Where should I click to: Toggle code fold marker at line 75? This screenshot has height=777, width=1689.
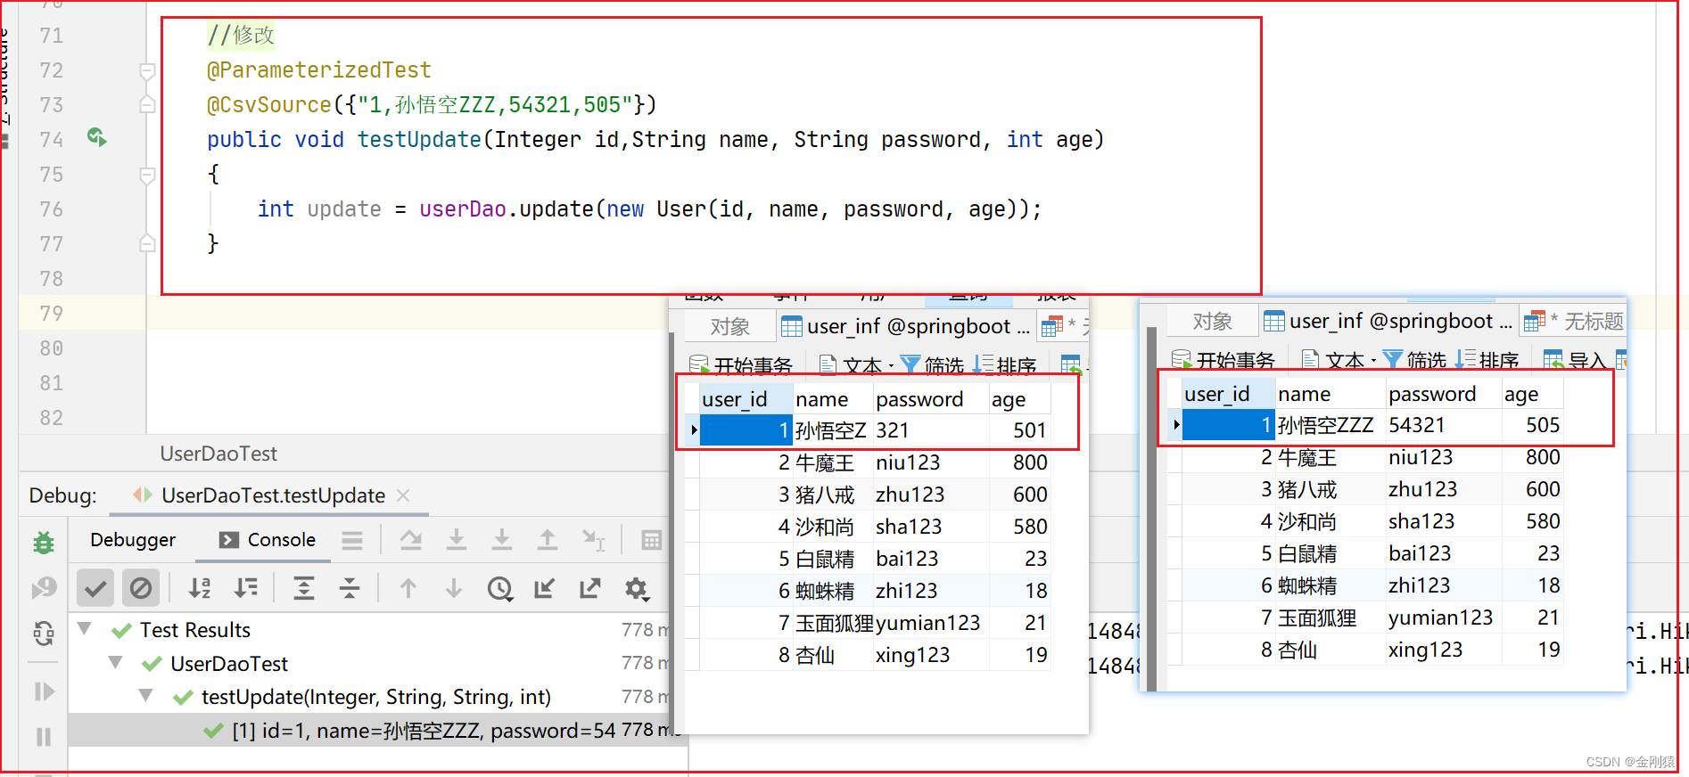click(148, 175)
